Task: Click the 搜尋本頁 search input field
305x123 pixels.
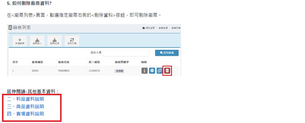Action: click(x=126, y=53)
